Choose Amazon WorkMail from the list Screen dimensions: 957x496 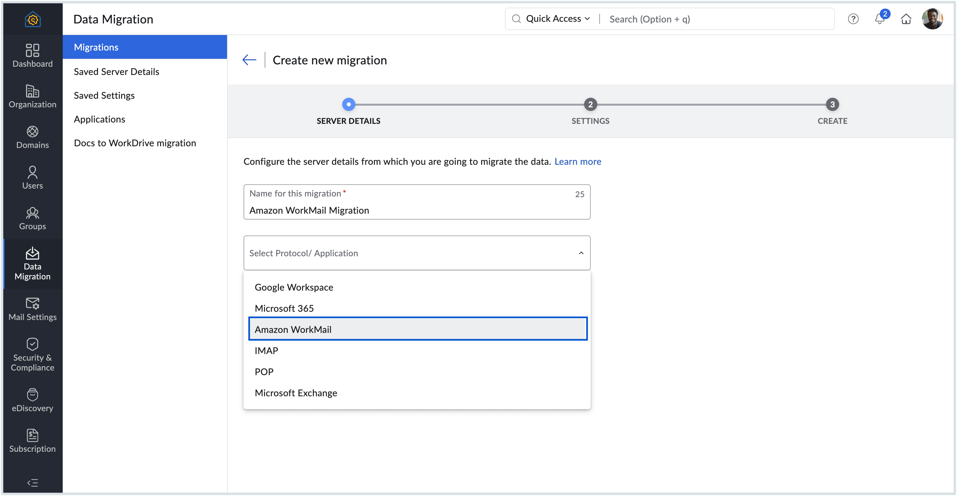coord(417,329)
